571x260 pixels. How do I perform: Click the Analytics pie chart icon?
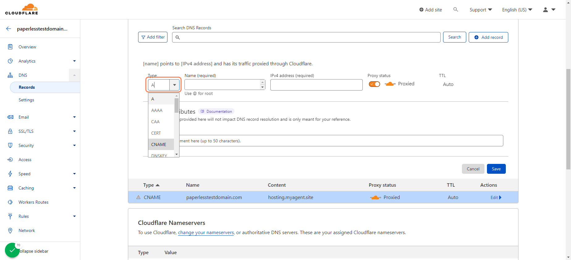point(10,61)
